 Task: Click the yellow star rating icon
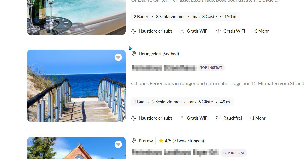coord(161,141)
